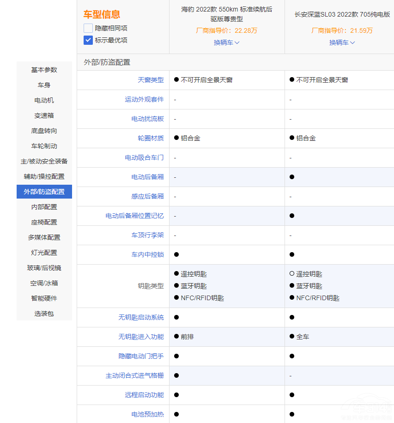Image resolution: width=394 pixels, height=423 pixels.
Task: Check the 隐藏相同项 checkbox
Action: click(88, 28)
